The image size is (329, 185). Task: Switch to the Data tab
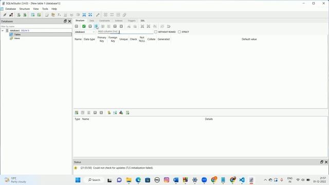tap(92, 21)
